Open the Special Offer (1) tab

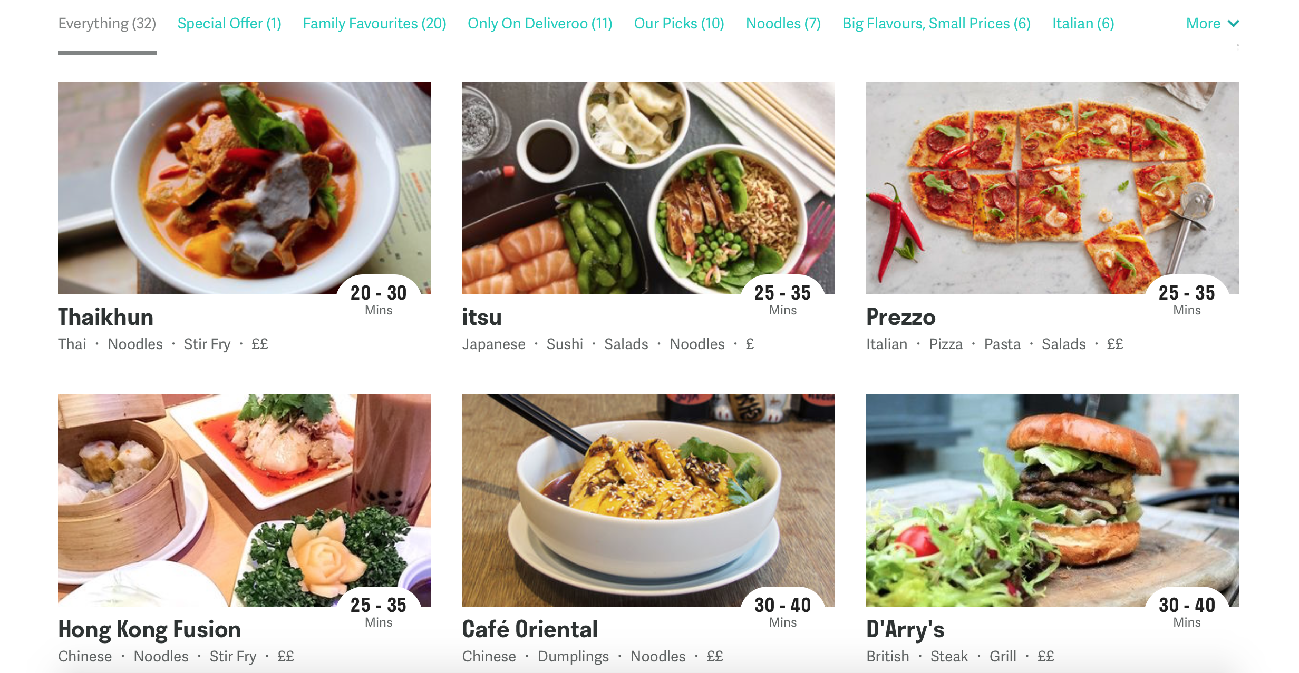tap(229, 24)
